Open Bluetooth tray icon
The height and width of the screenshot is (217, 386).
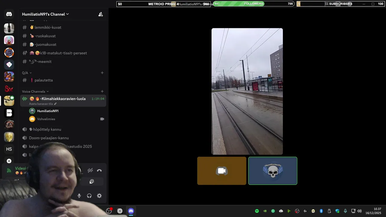(x=321, y=211)
